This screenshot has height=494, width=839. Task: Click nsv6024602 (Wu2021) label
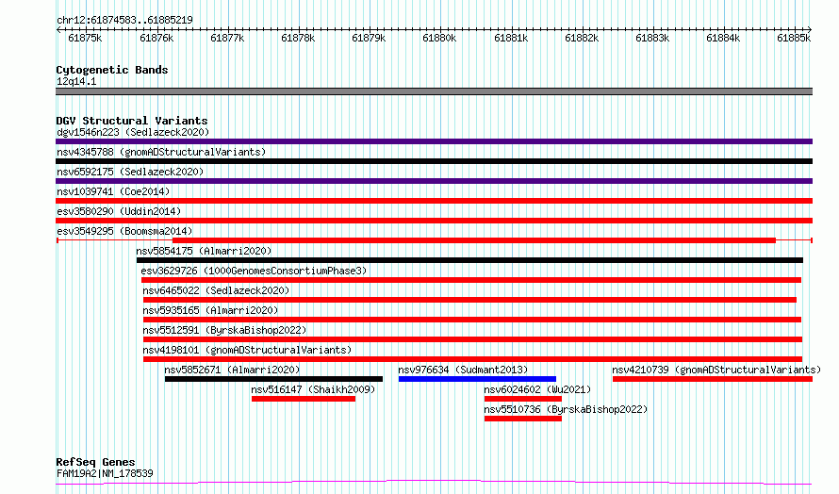(x=537, y=389)
